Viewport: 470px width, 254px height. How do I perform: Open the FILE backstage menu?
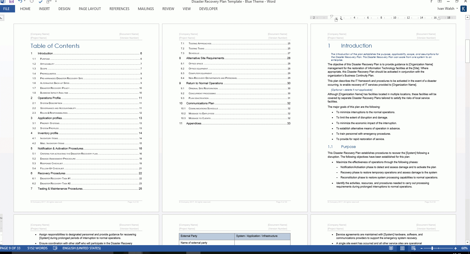pos(6,9)
